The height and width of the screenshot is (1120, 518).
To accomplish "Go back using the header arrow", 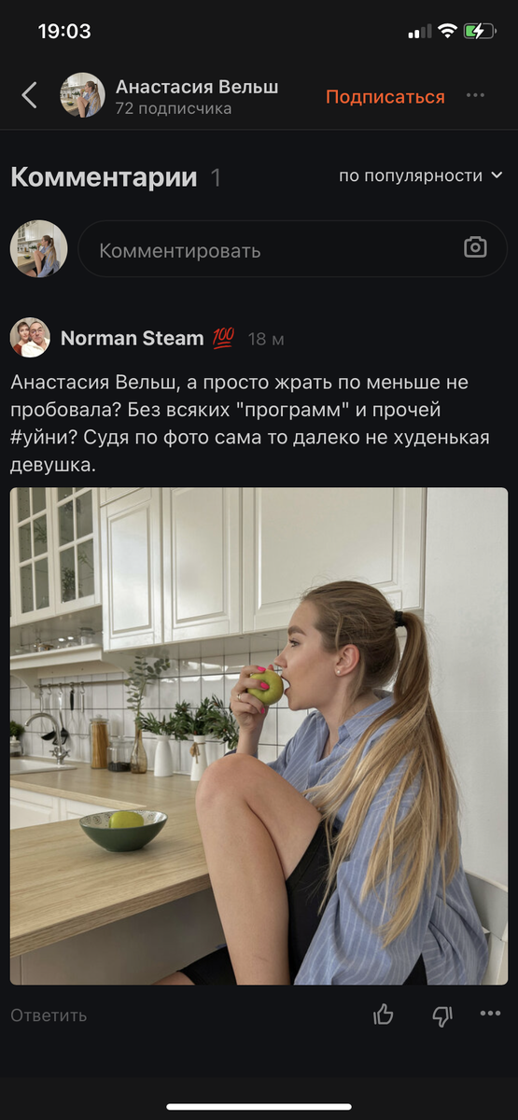I will (x=30, y=95).
